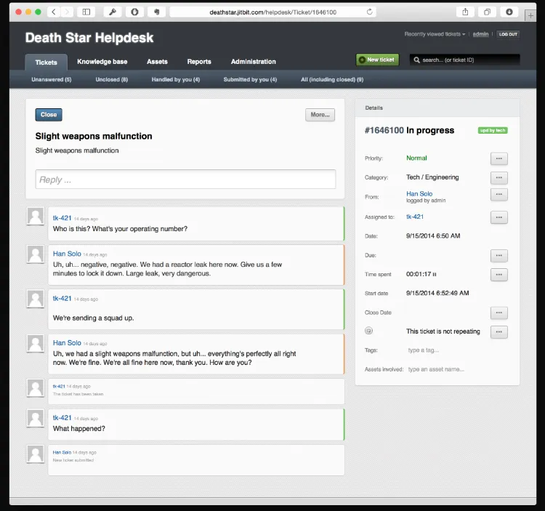Click the circular extension icon in toolbar
Viewport: 545px width, 511px height.
click(134, 12)
